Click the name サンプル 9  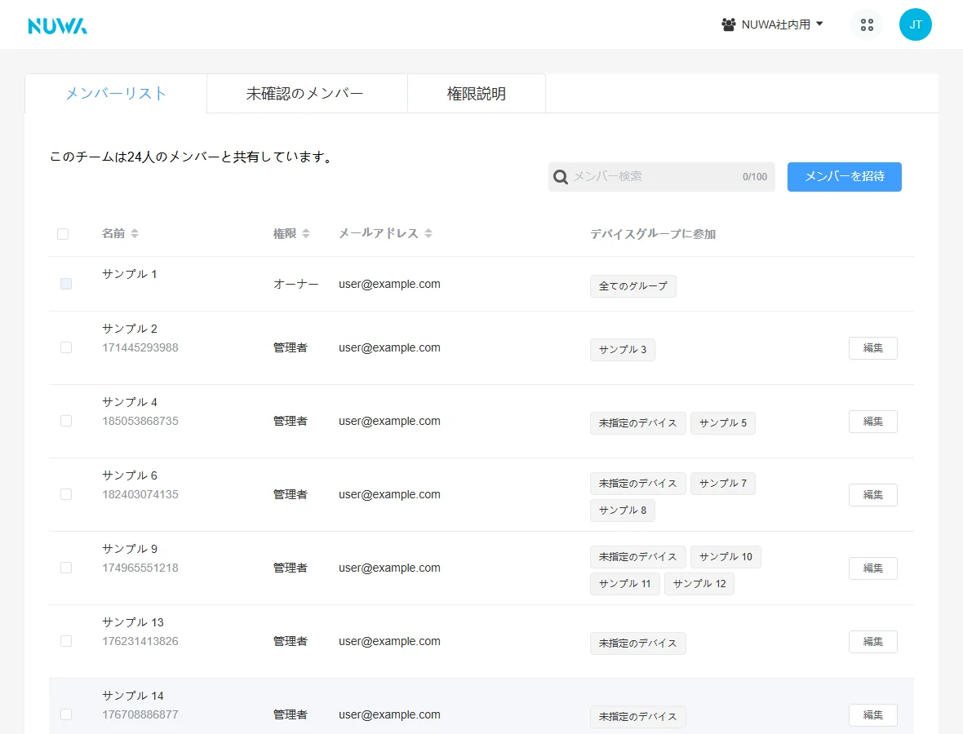pos(130,549)
